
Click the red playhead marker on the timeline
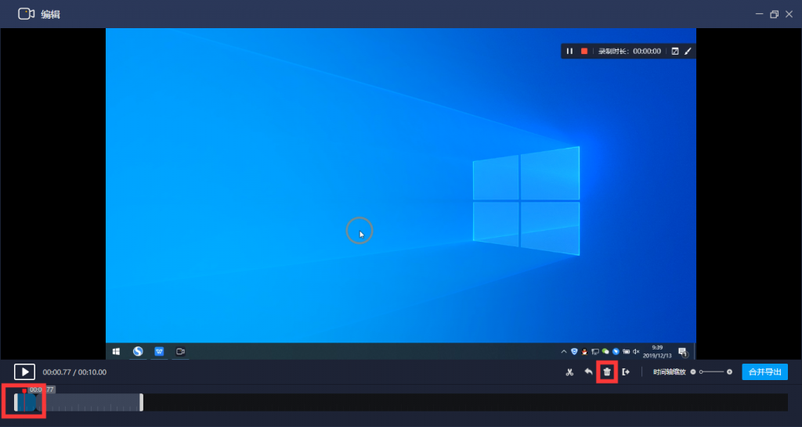click(24, 391)
